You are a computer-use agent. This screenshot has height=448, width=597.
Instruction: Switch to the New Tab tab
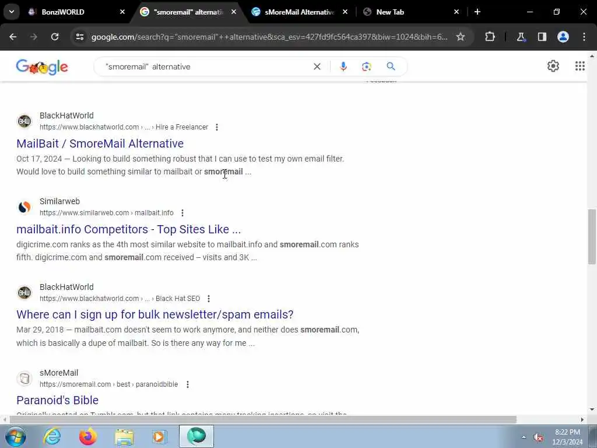390,12
